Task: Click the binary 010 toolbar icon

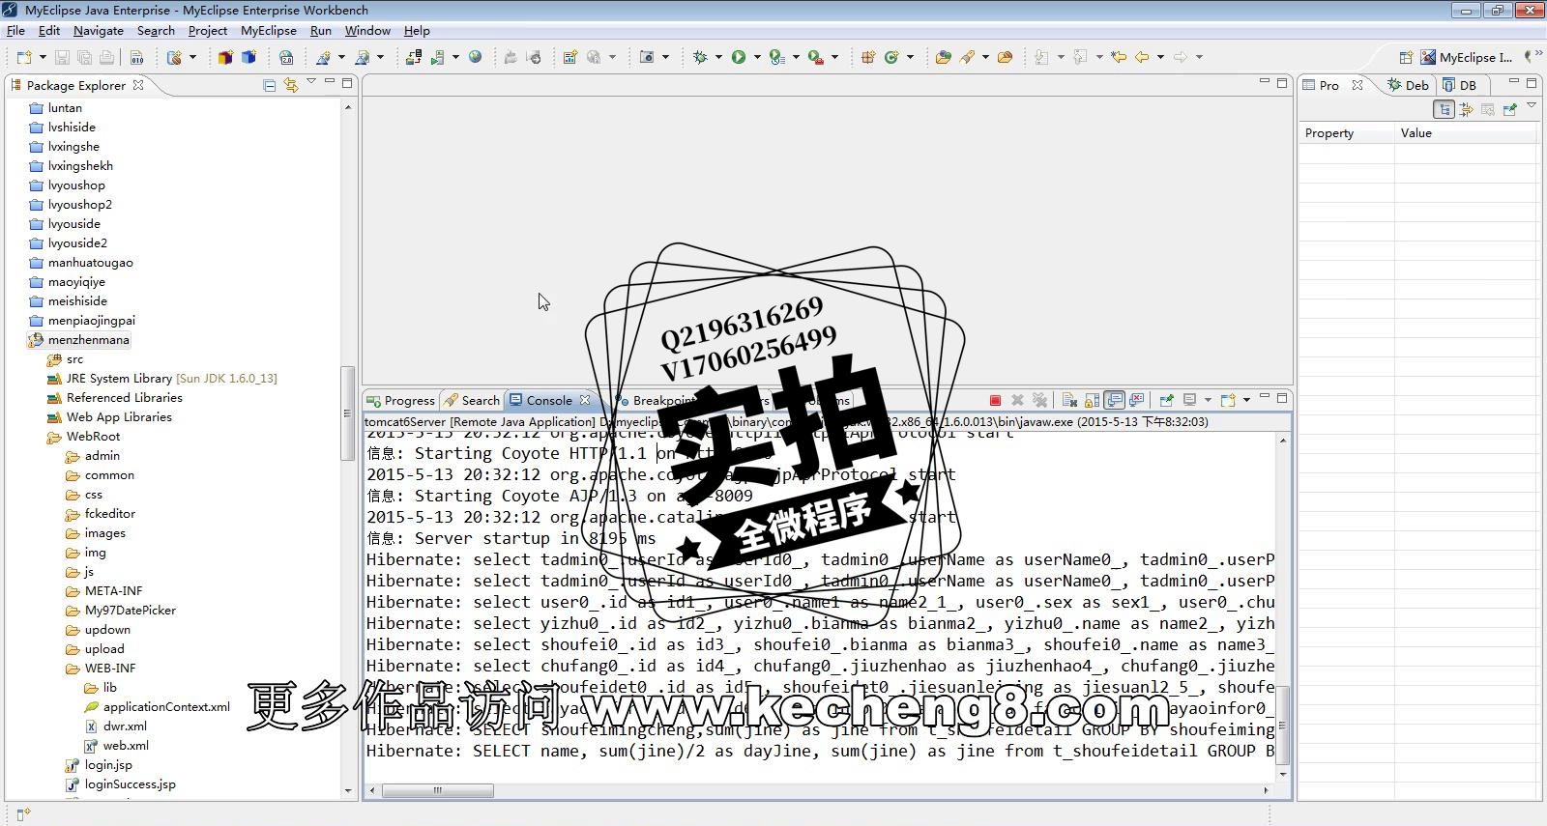Action: [x=137, y=57]
